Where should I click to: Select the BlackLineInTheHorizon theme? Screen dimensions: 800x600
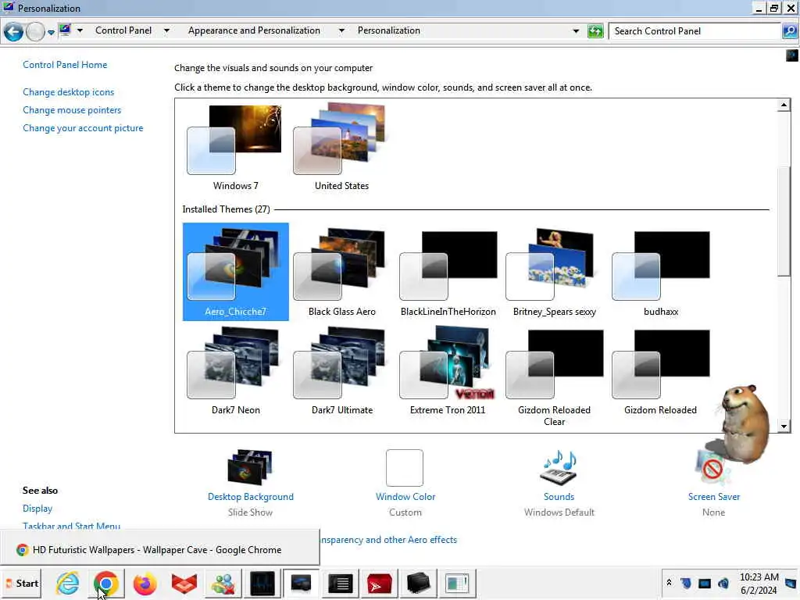click(x=448, y=271)
